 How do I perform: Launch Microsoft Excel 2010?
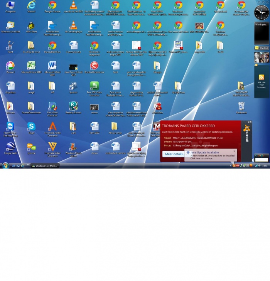pyautogui.click(x=31, y=67)
